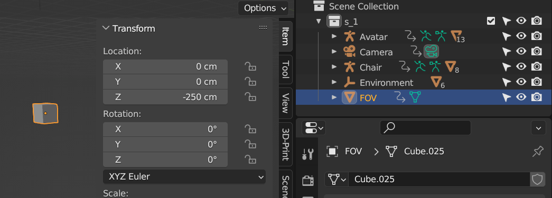The width and height of the screenshot is (552, 198).
Task: Switch to the 3D-Print sidebar tab
Action: [285, 144]
